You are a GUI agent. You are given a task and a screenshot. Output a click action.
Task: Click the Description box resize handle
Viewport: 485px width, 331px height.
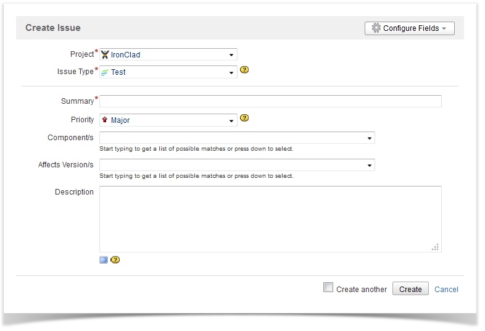(435, 247)
